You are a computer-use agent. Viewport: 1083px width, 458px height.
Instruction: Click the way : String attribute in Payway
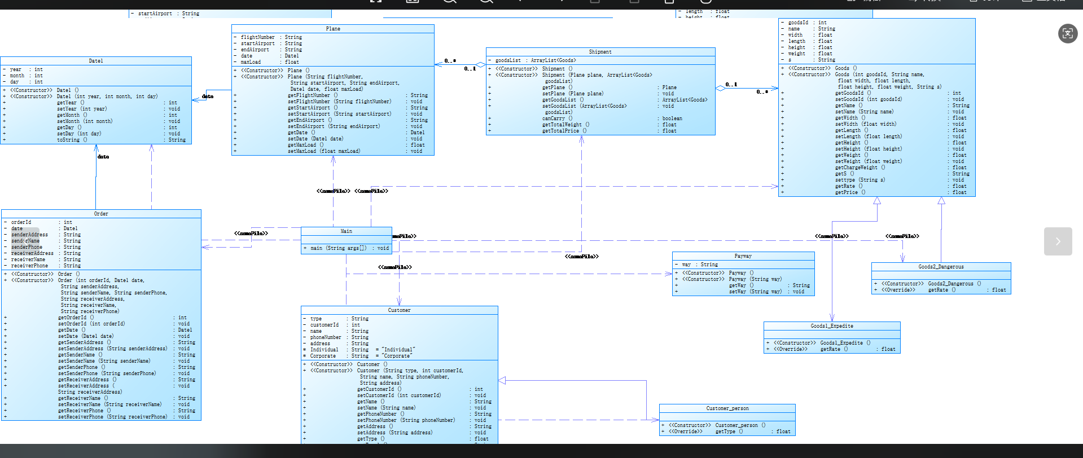tap(700, 265)
